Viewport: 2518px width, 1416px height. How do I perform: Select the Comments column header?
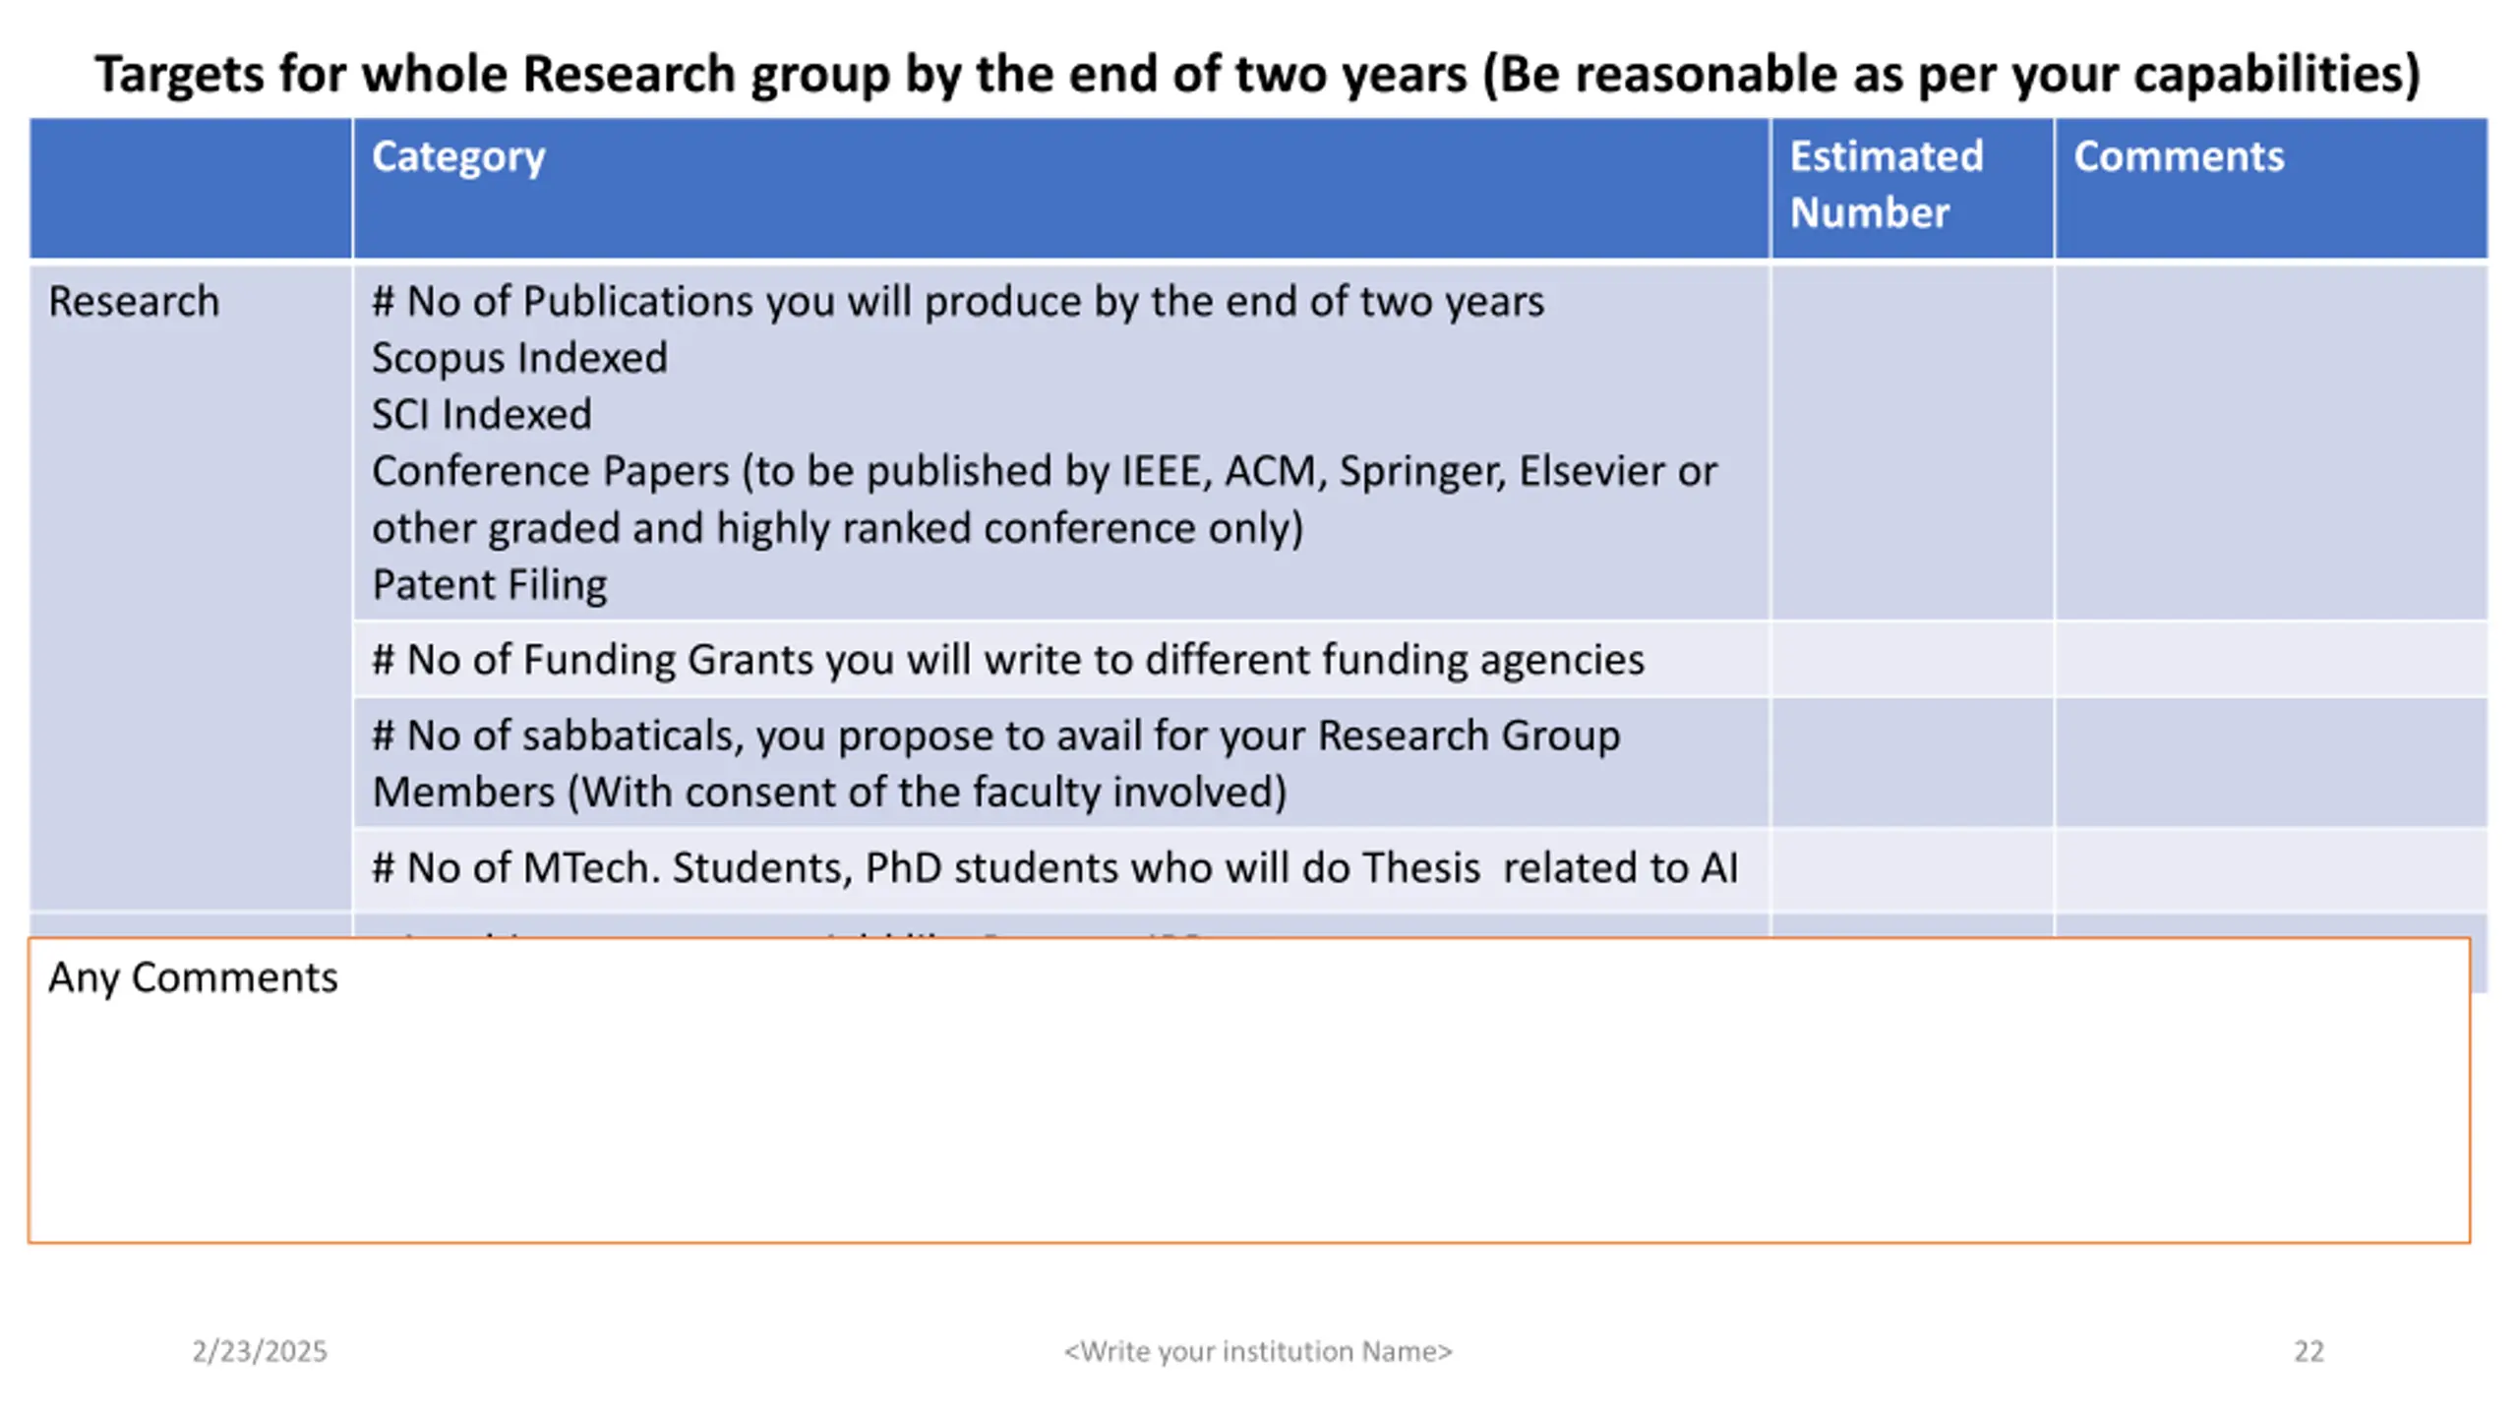tap(2271, 189)
